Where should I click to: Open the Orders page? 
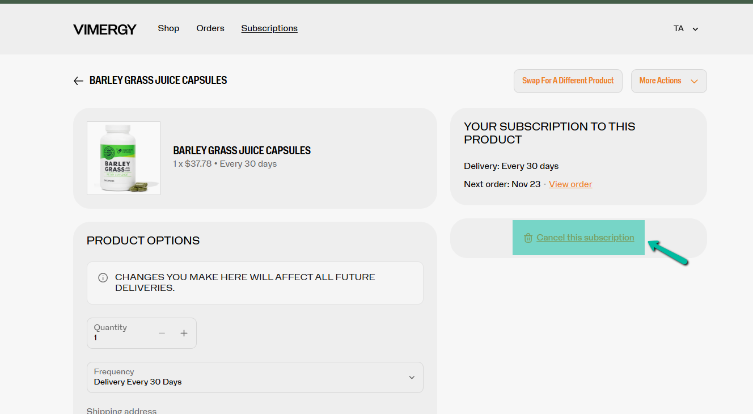pos(210,28)
